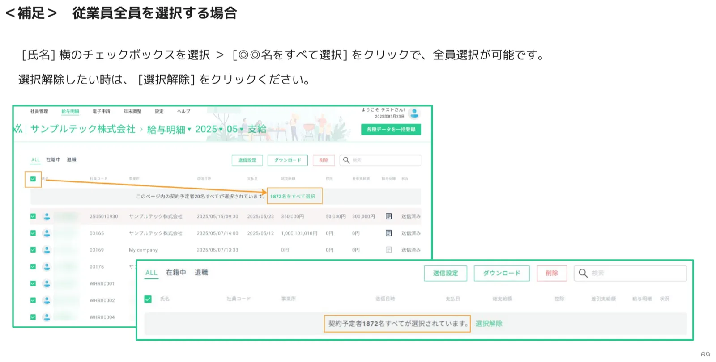716x362 pixels.
Task: Click 送信設定 button in lower enlarged panel
Action: point(446,273)
